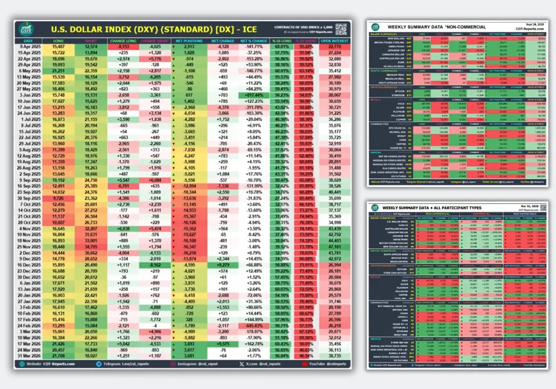
Task: Click the 9,726 long value for 30 Sep 2025
Action: coord(58,198)
